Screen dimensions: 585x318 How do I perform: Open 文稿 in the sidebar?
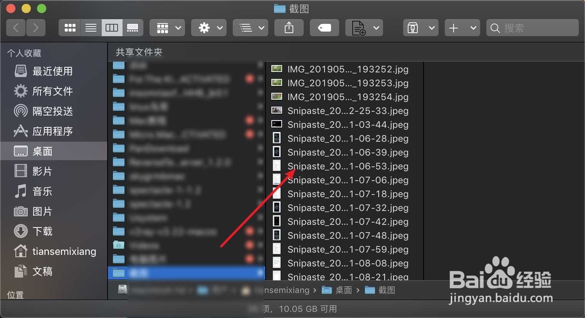tap(54, 271)
